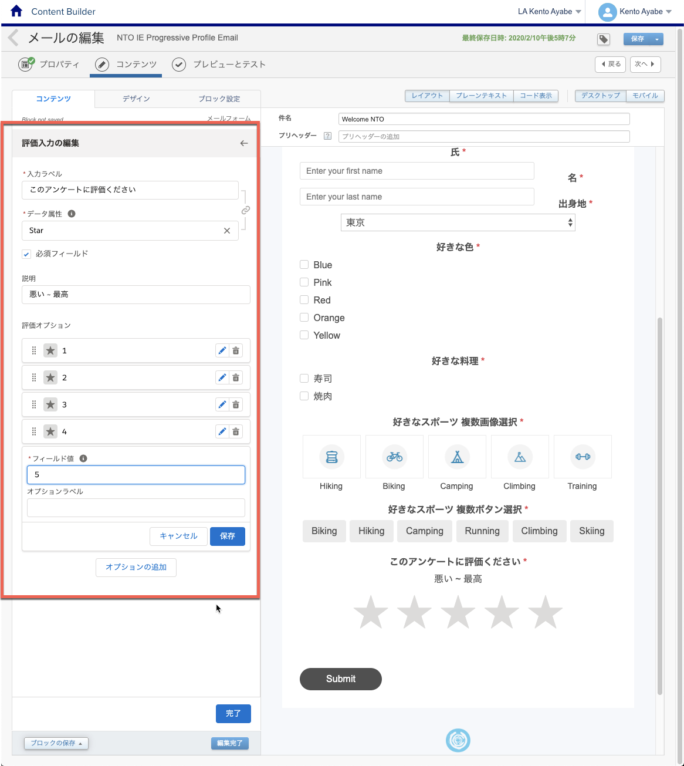Show info tooltip for データ属性
Screen dimensions: 684x766
(x=72, y=214)
